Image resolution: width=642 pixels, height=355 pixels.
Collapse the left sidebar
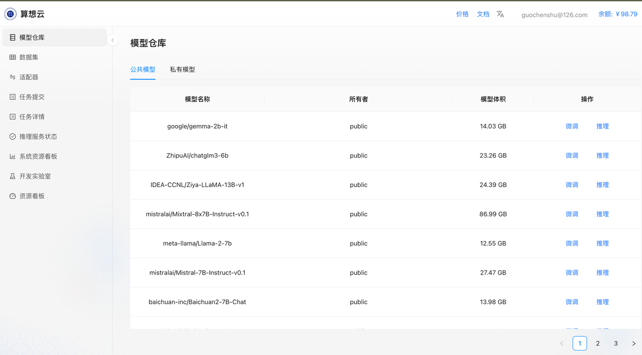[113, 40]
